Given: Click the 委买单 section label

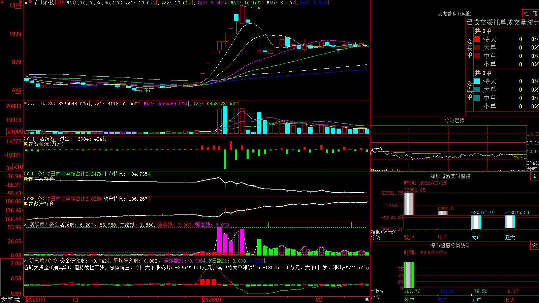Looking at the screenshot, I should tap(470, 48).
